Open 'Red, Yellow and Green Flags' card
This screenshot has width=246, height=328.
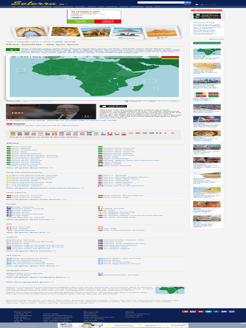tap(207, 96)
